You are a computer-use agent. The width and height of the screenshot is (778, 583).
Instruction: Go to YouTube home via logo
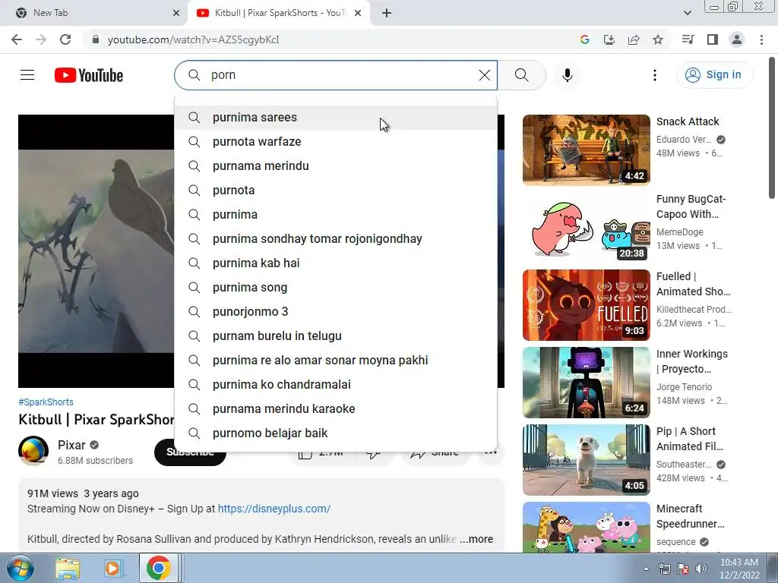click(x=89, y=75)
